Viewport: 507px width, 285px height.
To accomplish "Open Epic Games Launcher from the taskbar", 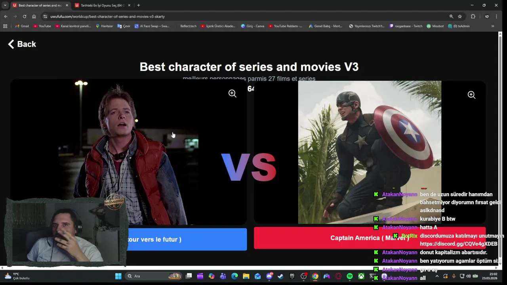I will tap(292, 276).
